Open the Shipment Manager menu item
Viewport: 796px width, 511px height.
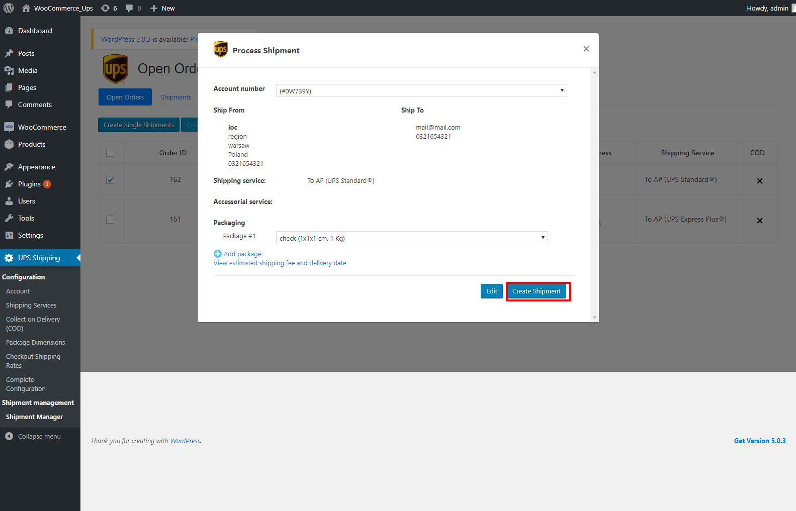pos(34,417)
